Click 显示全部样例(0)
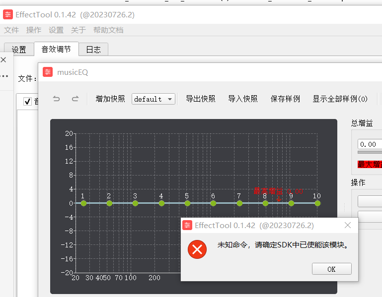 pyautogui.click(x=340, y=99)
